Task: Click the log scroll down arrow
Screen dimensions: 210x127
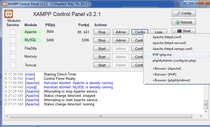Action: [206, 112]
